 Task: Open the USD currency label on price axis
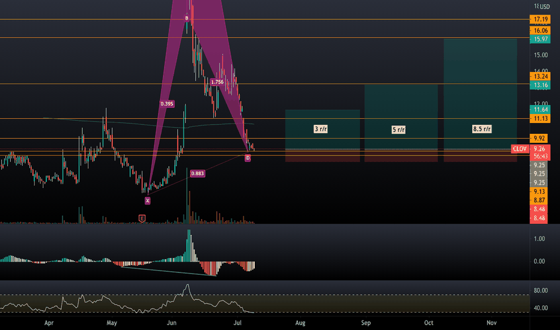point(544,7)
